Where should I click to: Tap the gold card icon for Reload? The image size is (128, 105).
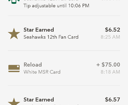click(x=14, y=69)
